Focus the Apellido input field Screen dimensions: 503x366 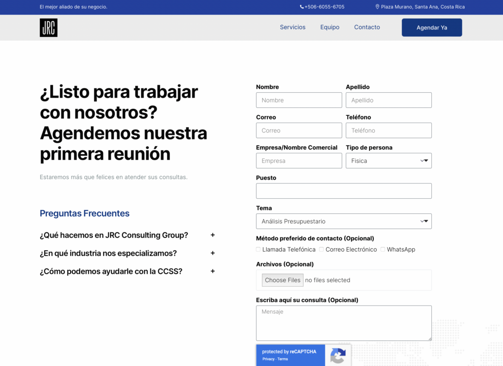coord(389,100)
